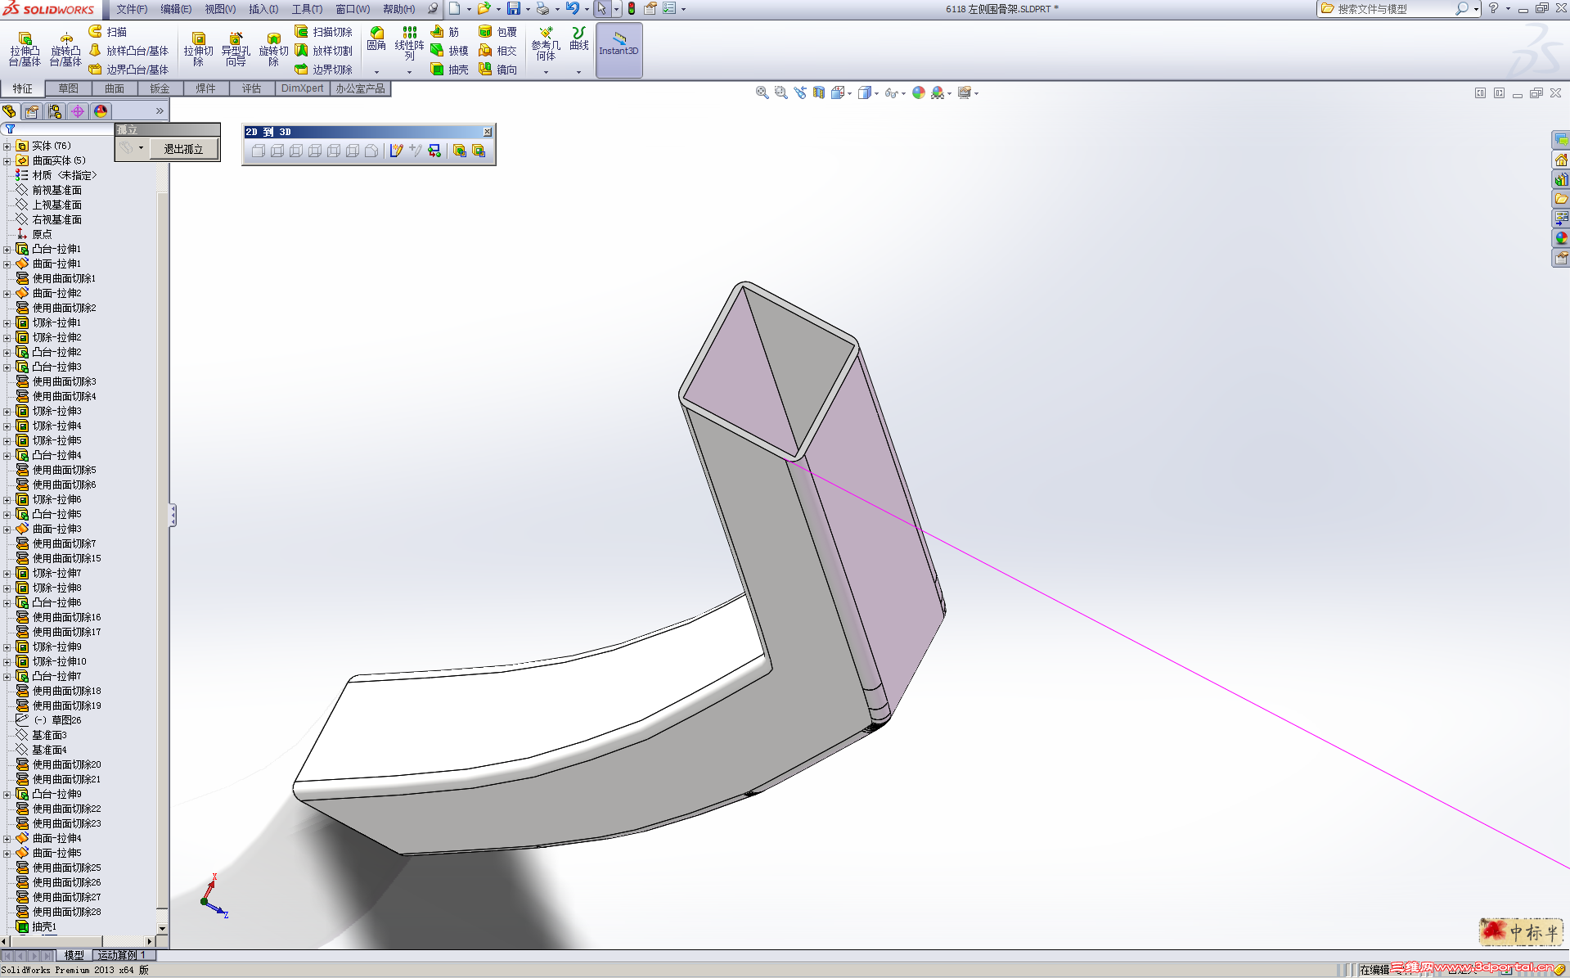Choose the 放样切割 lofted cut tool

(x=324, y=51)
